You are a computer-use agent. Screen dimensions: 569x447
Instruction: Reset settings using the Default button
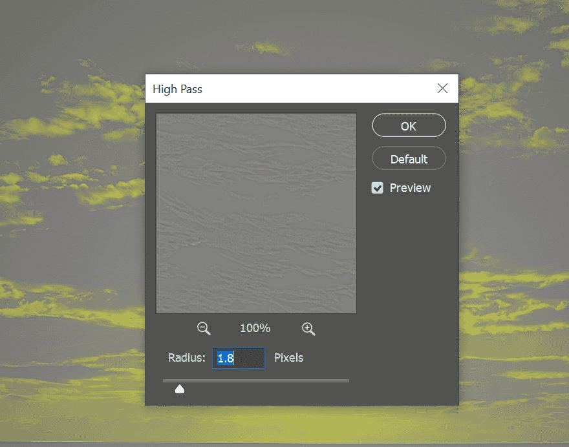pos(409,158)
